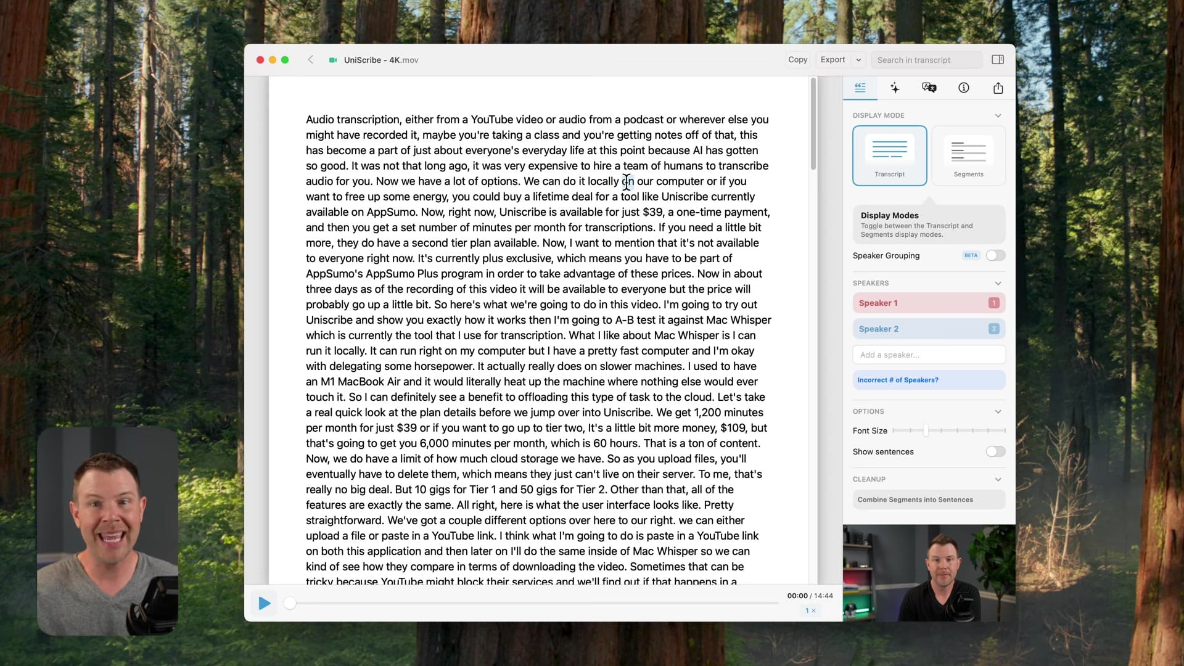The height and width of the screenshot is (666, 1184).
Task: Select Speaker 2
Action: pos(929,329)
